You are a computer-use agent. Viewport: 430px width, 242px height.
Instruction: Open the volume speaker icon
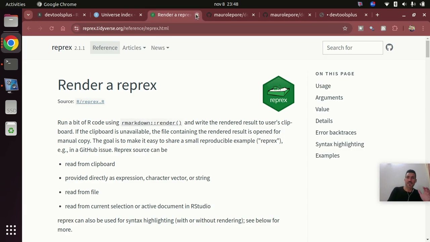tap(404, 4)
